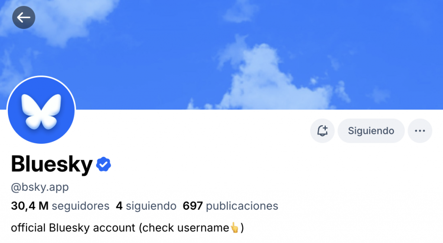The image size is (443, 243).
Task: Click the white butterfly logo
Action: [x=41, y=112]
